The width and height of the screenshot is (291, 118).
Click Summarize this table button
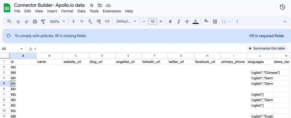(267, 48)
